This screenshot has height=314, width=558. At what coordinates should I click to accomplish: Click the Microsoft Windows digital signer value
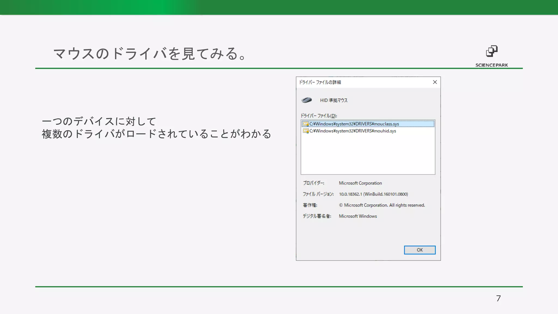pyautogui.click(x=358, y=216)
